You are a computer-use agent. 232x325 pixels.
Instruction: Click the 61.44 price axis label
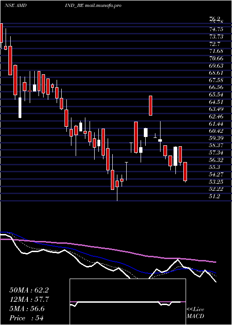216,124
